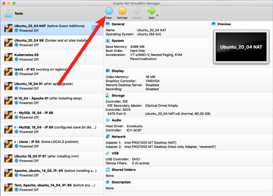Select r - clone - IP 93 machine
This screenshot has height=196, width=273.
(52, 144)
